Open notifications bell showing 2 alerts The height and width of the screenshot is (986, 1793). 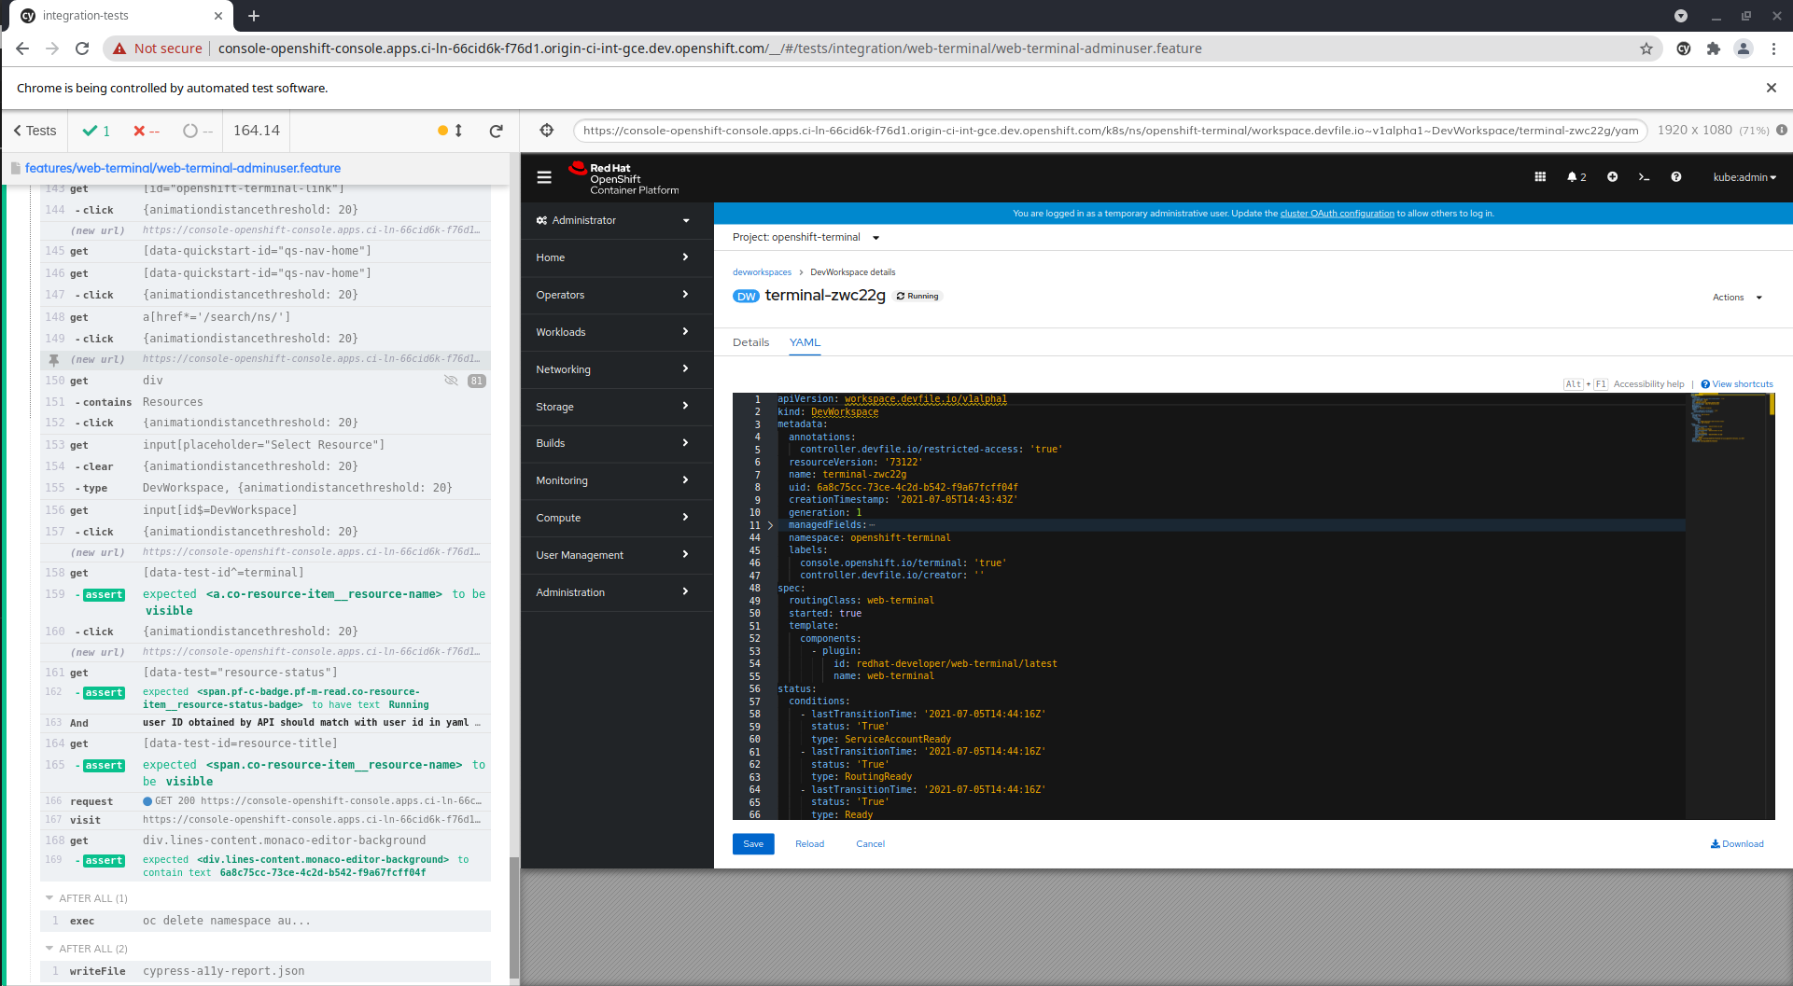1576,177
